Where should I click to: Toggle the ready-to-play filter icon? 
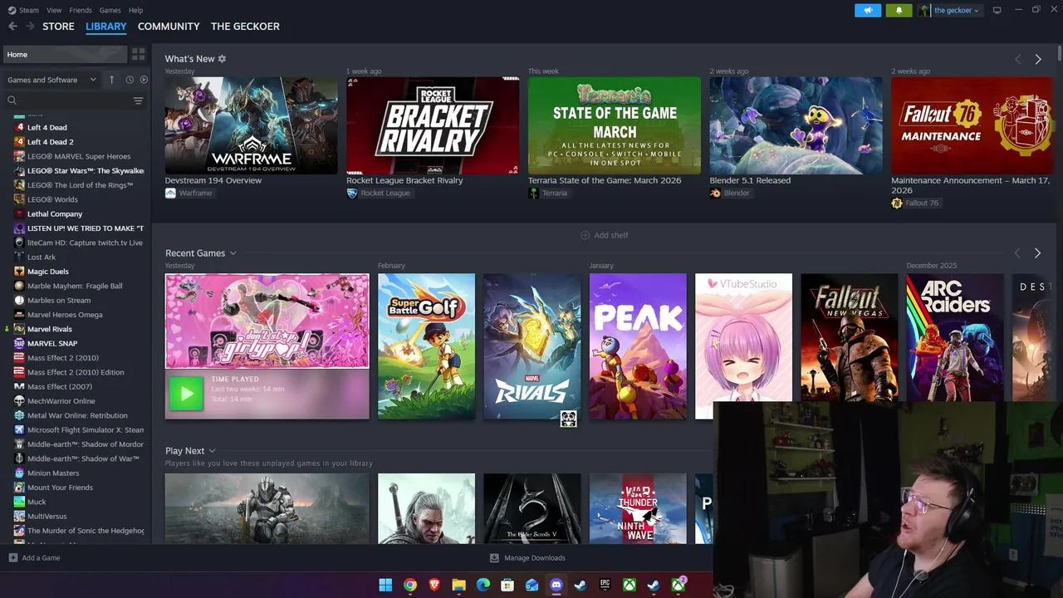[144, 80]
